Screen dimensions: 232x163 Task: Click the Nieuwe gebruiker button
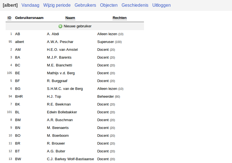(x=77, y=26)
